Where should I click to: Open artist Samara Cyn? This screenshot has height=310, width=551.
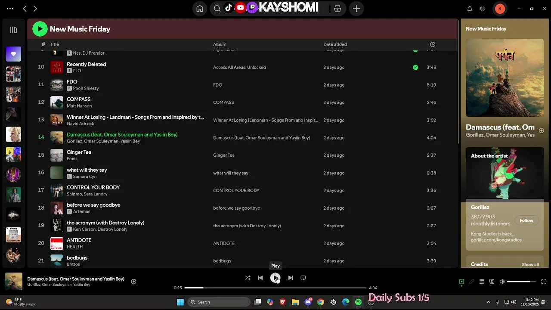84,177
